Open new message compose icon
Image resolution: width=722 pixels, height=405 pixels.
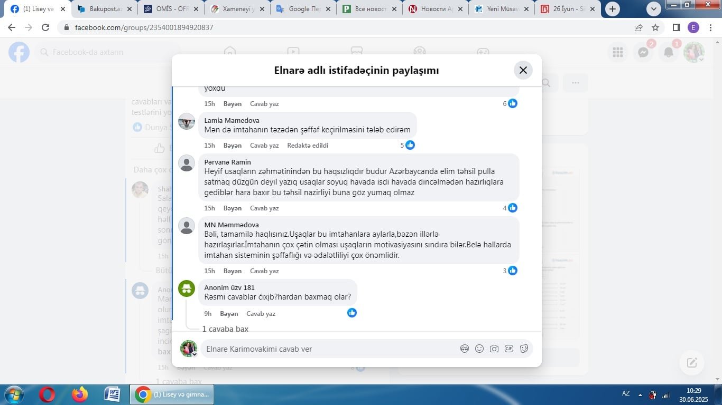tap(692, 363)
